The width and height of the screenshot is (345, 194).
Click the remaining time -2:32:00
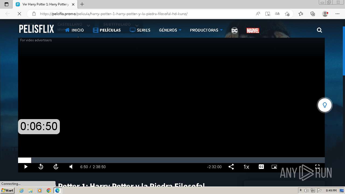click(x=214, y=167)
